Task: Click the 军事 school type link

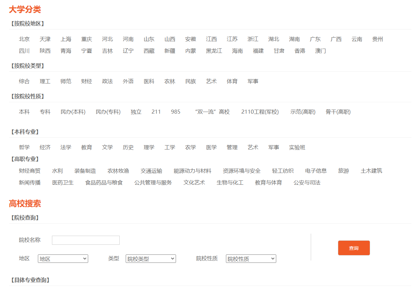Action: 253,81
